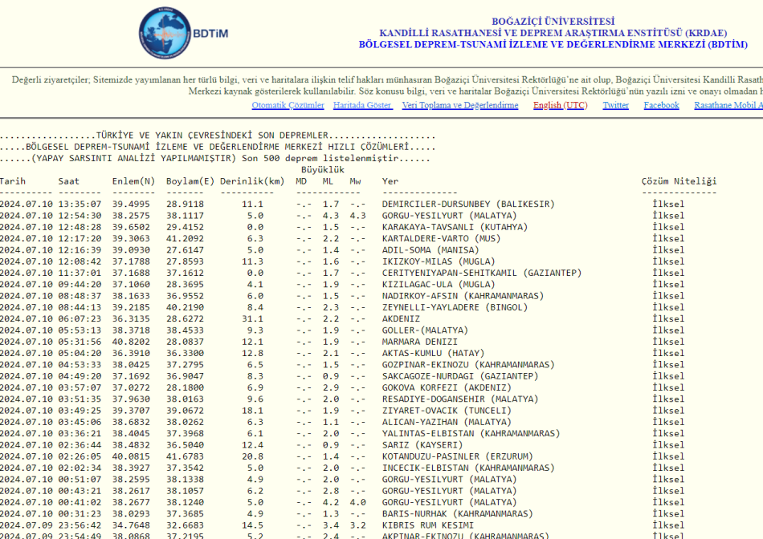Open the Haritada Göster link

pos(362,106)
